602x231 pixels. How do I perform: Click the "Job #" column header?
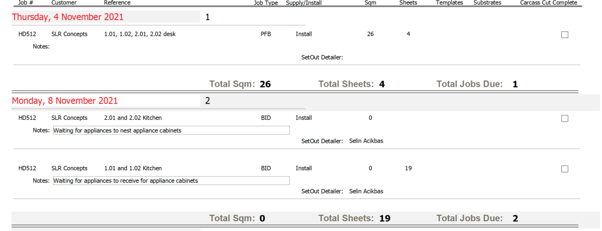[x=26, y=3]
